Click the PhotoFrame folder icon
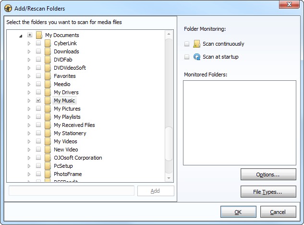304x225 pixels. 48,174
